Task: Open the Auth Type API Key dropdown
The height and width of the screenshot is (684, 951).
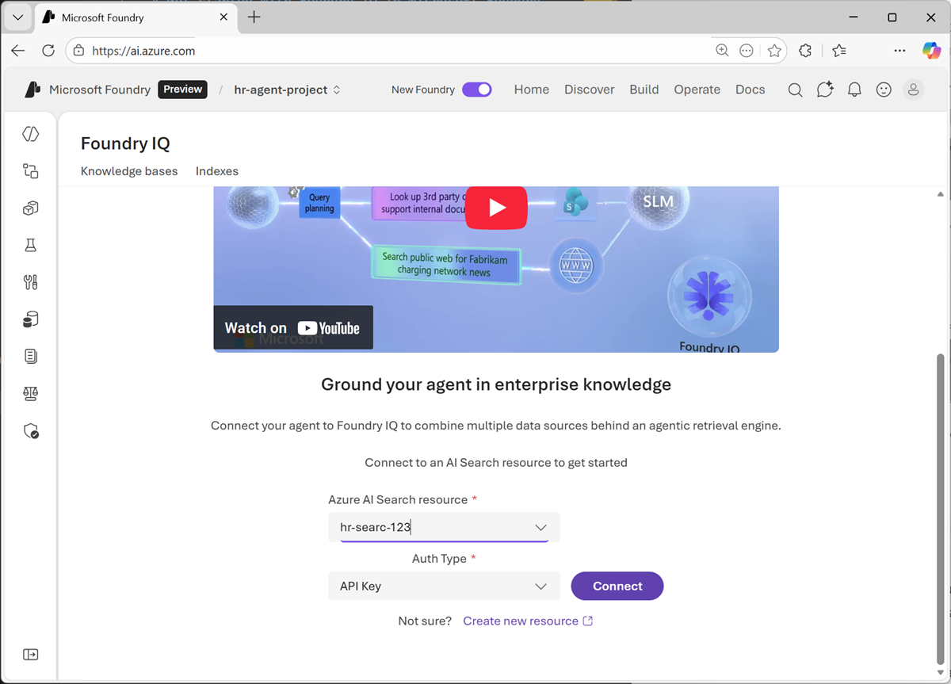Action: (x=444, y=587)
